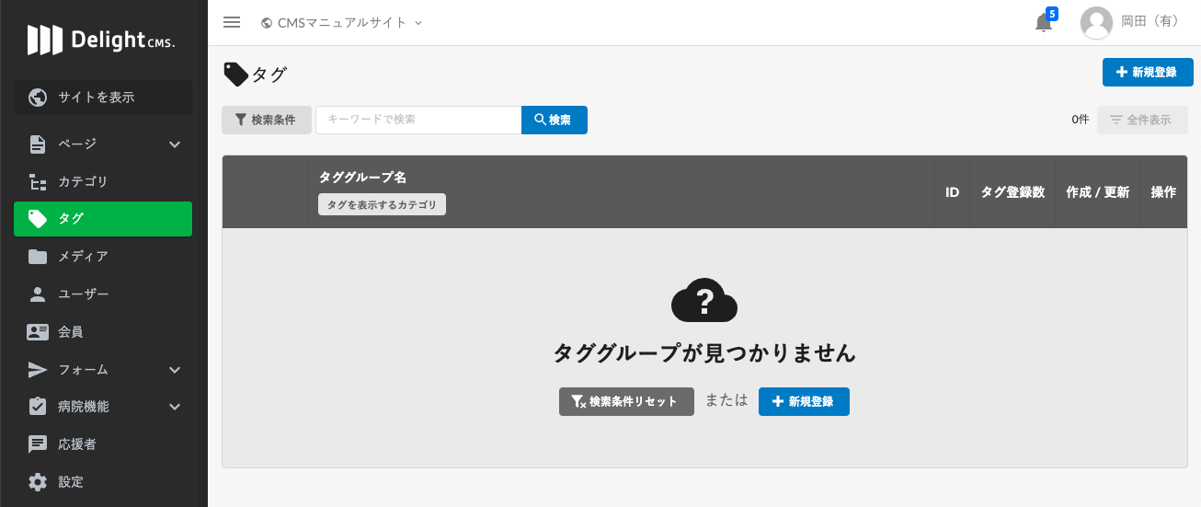Go to カテゴリ in the sidebar
The image size is (1201, 507).
pos(103,181)
